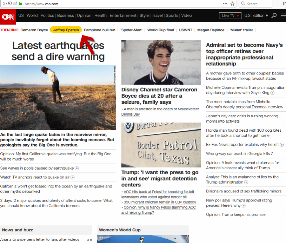
Task: Open trending topic 'Spider-Man'
Action: coord(131,30)
